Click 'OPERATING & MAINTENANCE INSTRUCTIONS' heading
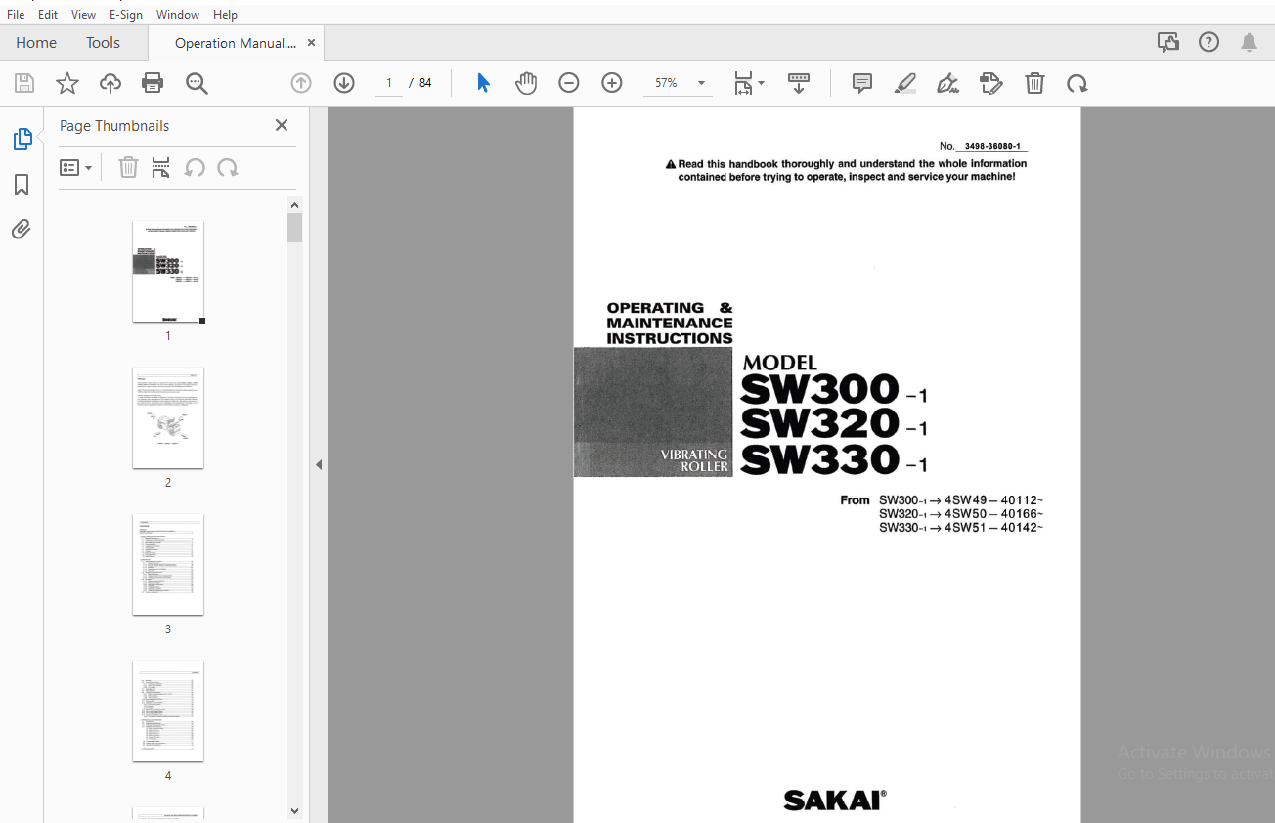Screen dimensions: 1275x823 [x=670, y=323]
